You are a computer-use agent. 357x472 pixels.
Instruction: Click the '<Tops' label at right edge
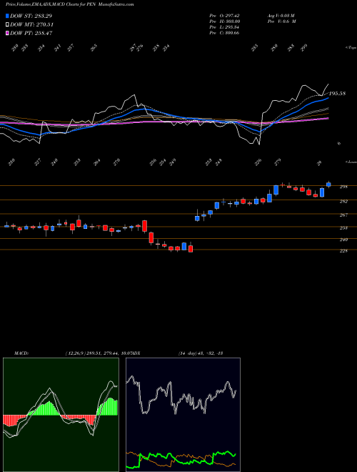pos(351,48)
